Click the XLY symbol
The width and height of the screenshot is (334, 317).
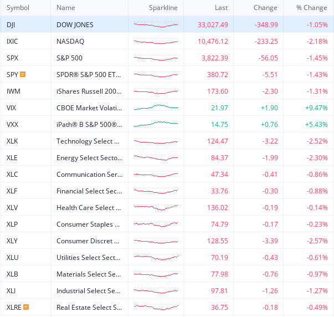point(12,241)
